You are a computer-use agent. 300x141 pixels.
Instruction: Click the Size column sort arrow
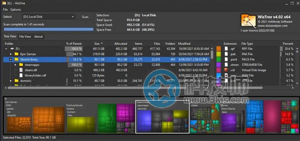pos(102,44)
